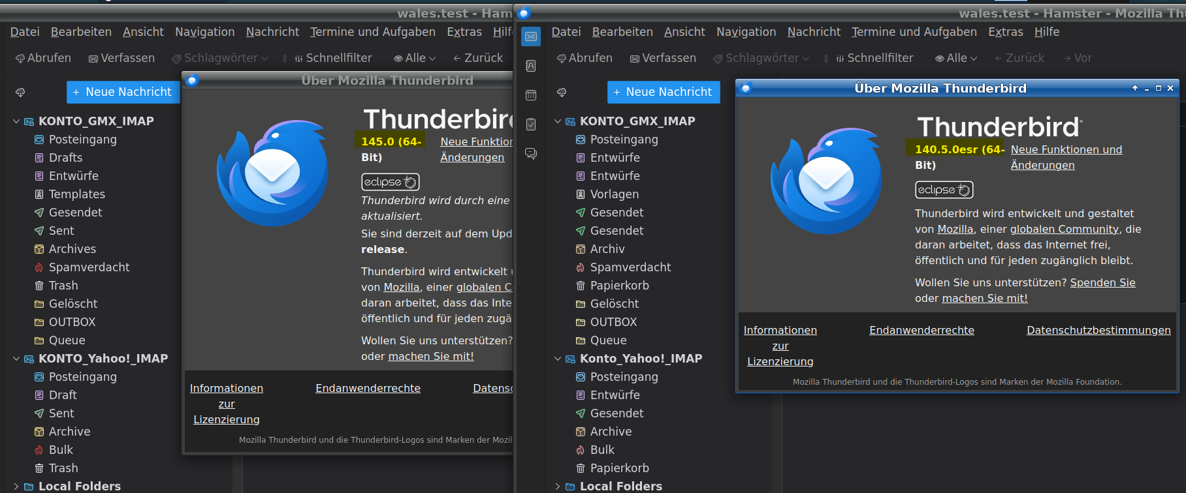
Task: Collapse KONTO_Yahoo!_IMAP account in left window
Action: [16, 359]
